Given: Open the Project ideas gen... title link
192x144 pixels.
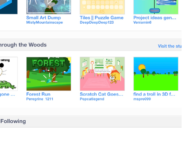Looking at the screenshot, I should (155, 18).
